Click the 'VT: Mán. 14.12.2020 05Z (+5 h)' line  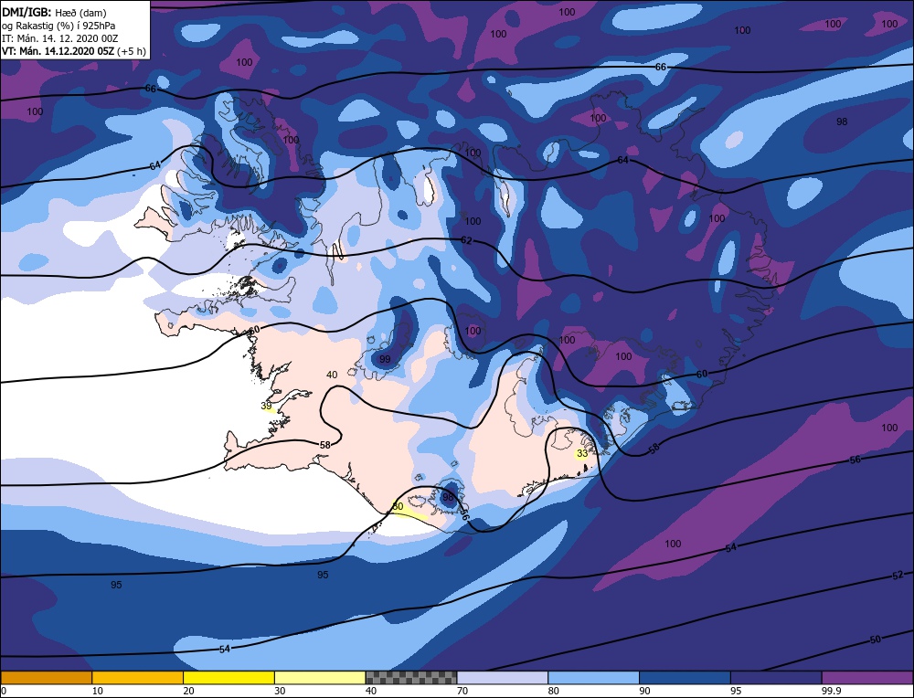point(73,51)
